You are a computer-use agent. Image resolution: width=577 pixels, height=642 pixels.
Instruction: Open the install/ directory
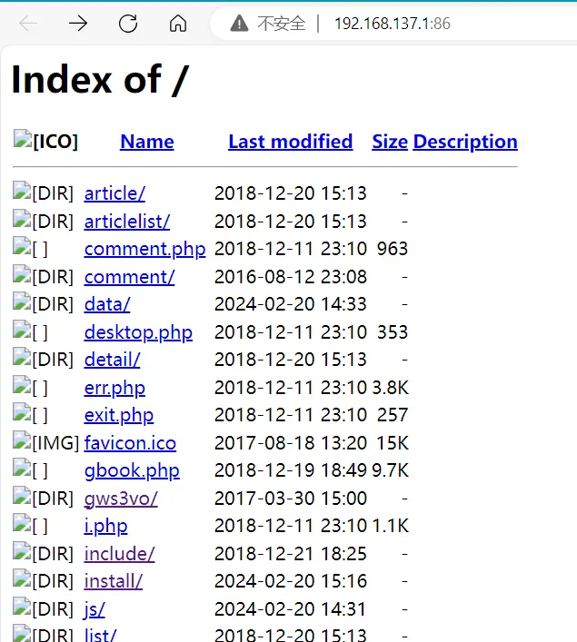coord(113,581)
